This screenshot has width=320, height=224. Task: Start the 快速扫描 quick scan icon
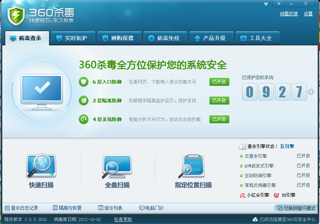(x=41, y=166)
